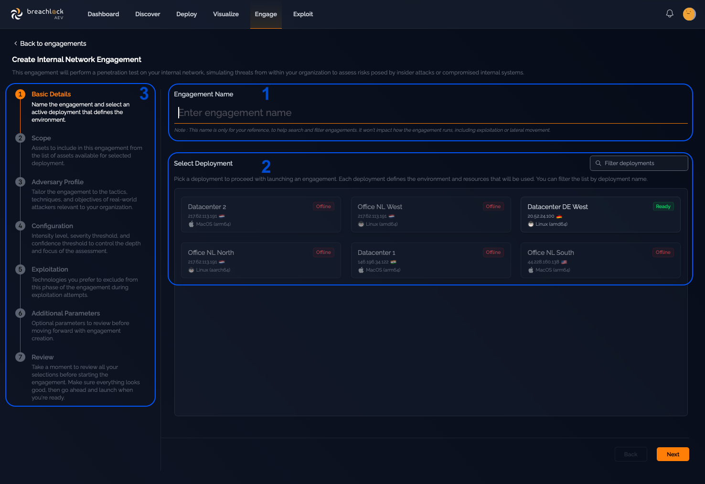Click the MacOS icon on Datacenter 1 card
The image size is (705, 484).
click(x=361, y=270)
